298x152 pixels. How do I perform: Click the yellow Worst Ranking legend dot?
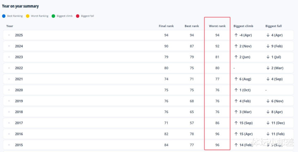point(28,16)
